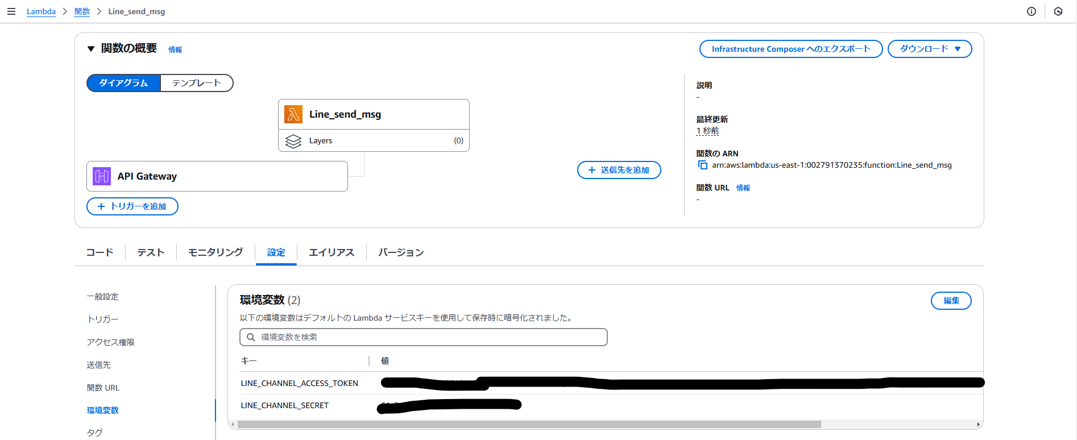Select the ダイアグラム view toggle

coord(123,83)
